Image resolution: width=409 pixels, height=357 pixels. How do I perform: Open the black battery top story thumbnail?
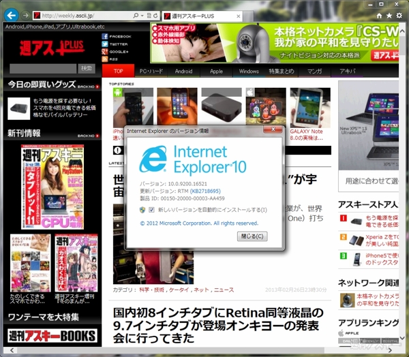click(x=222, y=106)
